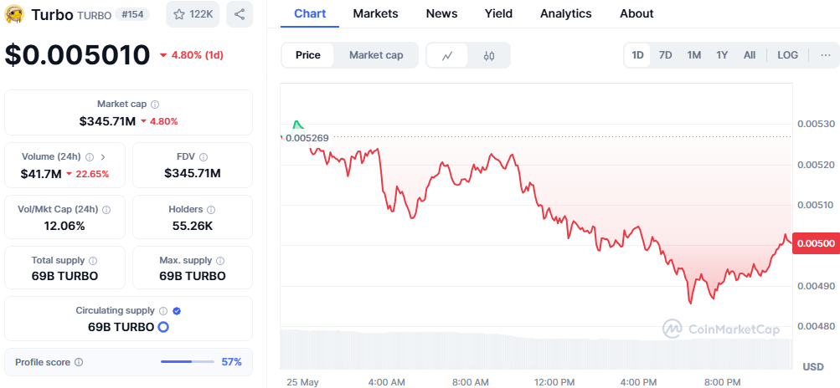Viewport: 840px width, 388px height.
Task: Toggle LOG scale on the chart
Action: coord(787,55)
